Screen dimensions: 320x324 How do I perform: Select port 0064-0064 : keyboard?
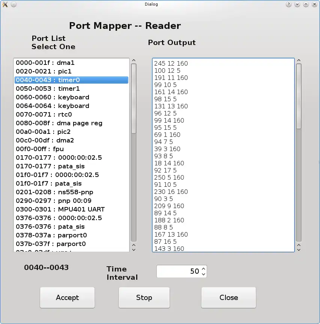click(71, 106)
